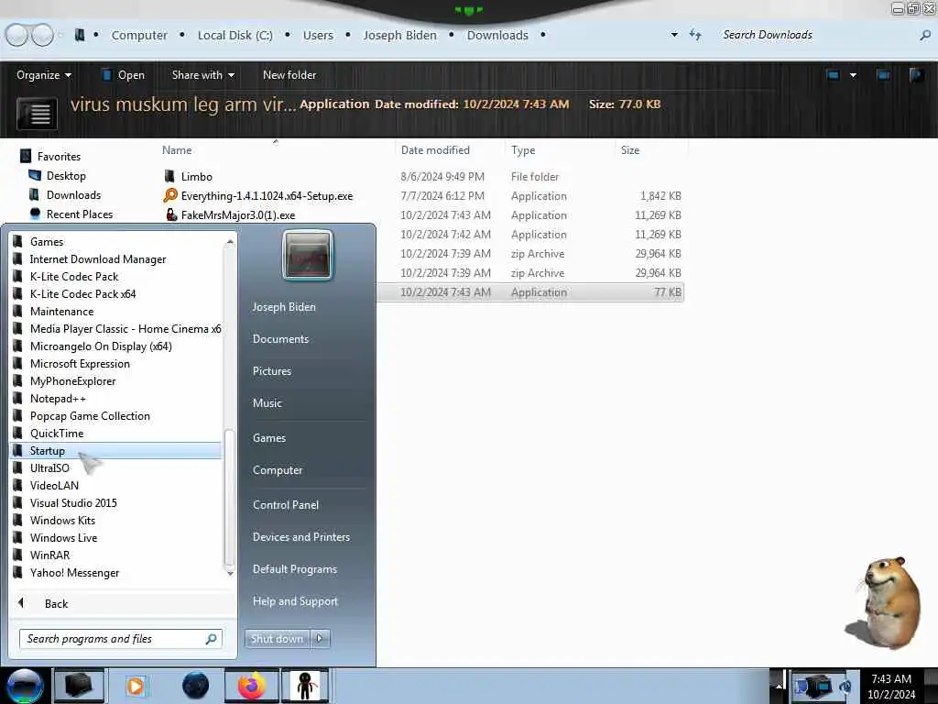Screen dimensions: 938x704
Task: Open Pictures from the Start menu
Action: pyautogui.click(x=272, y=371)
